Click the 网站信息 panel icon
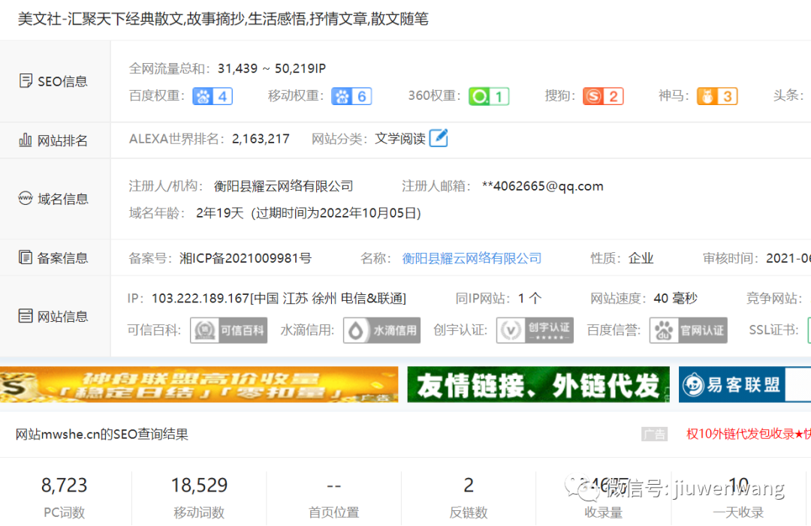 tap(26, 316)
